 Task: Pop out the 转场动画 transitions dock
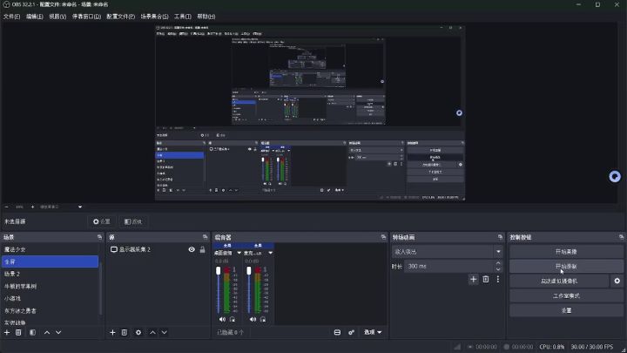pos(500,237)
